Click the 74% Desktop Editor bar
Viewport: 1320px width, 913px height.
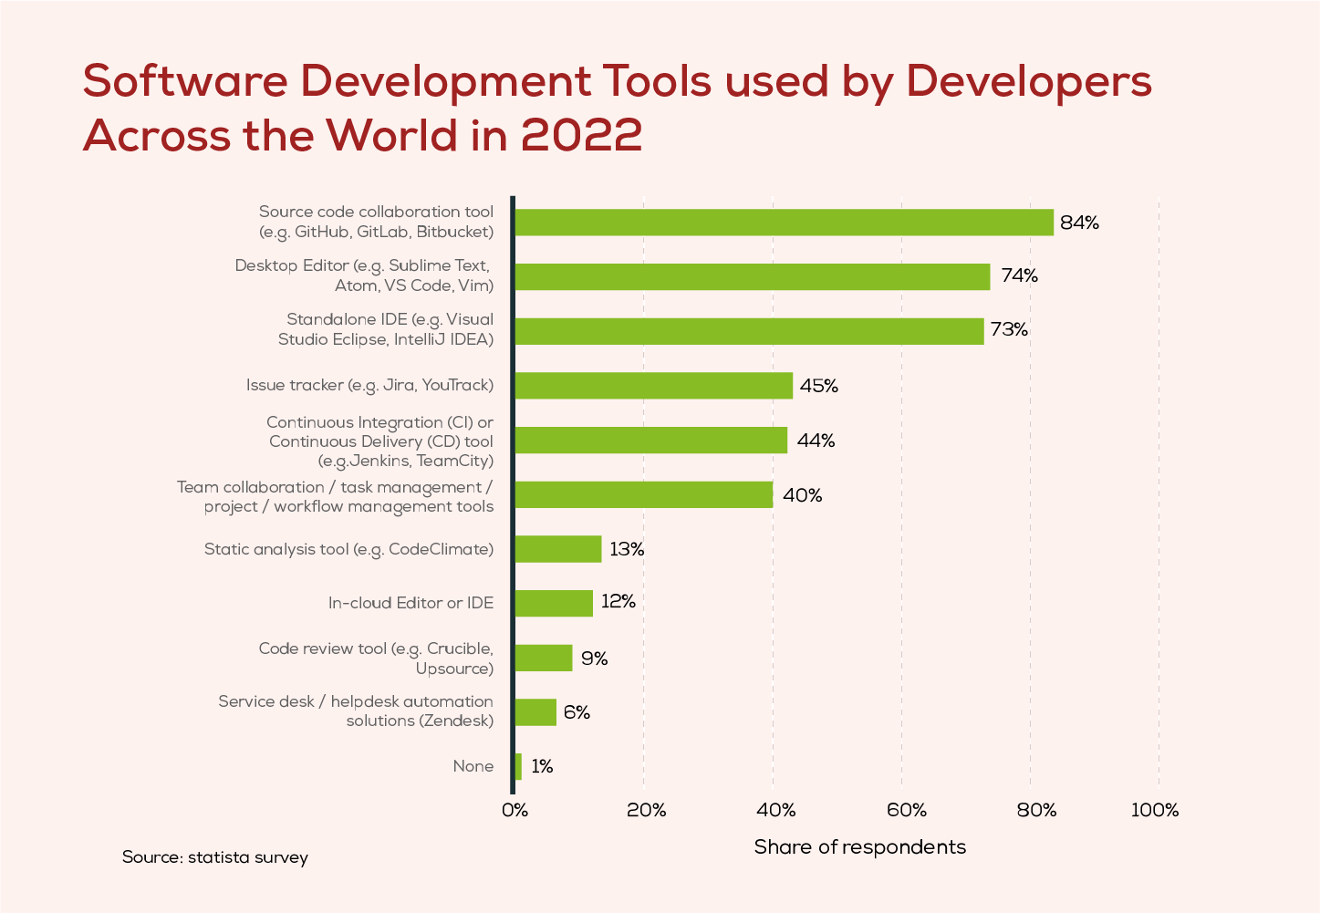click(x=753, y=276)
